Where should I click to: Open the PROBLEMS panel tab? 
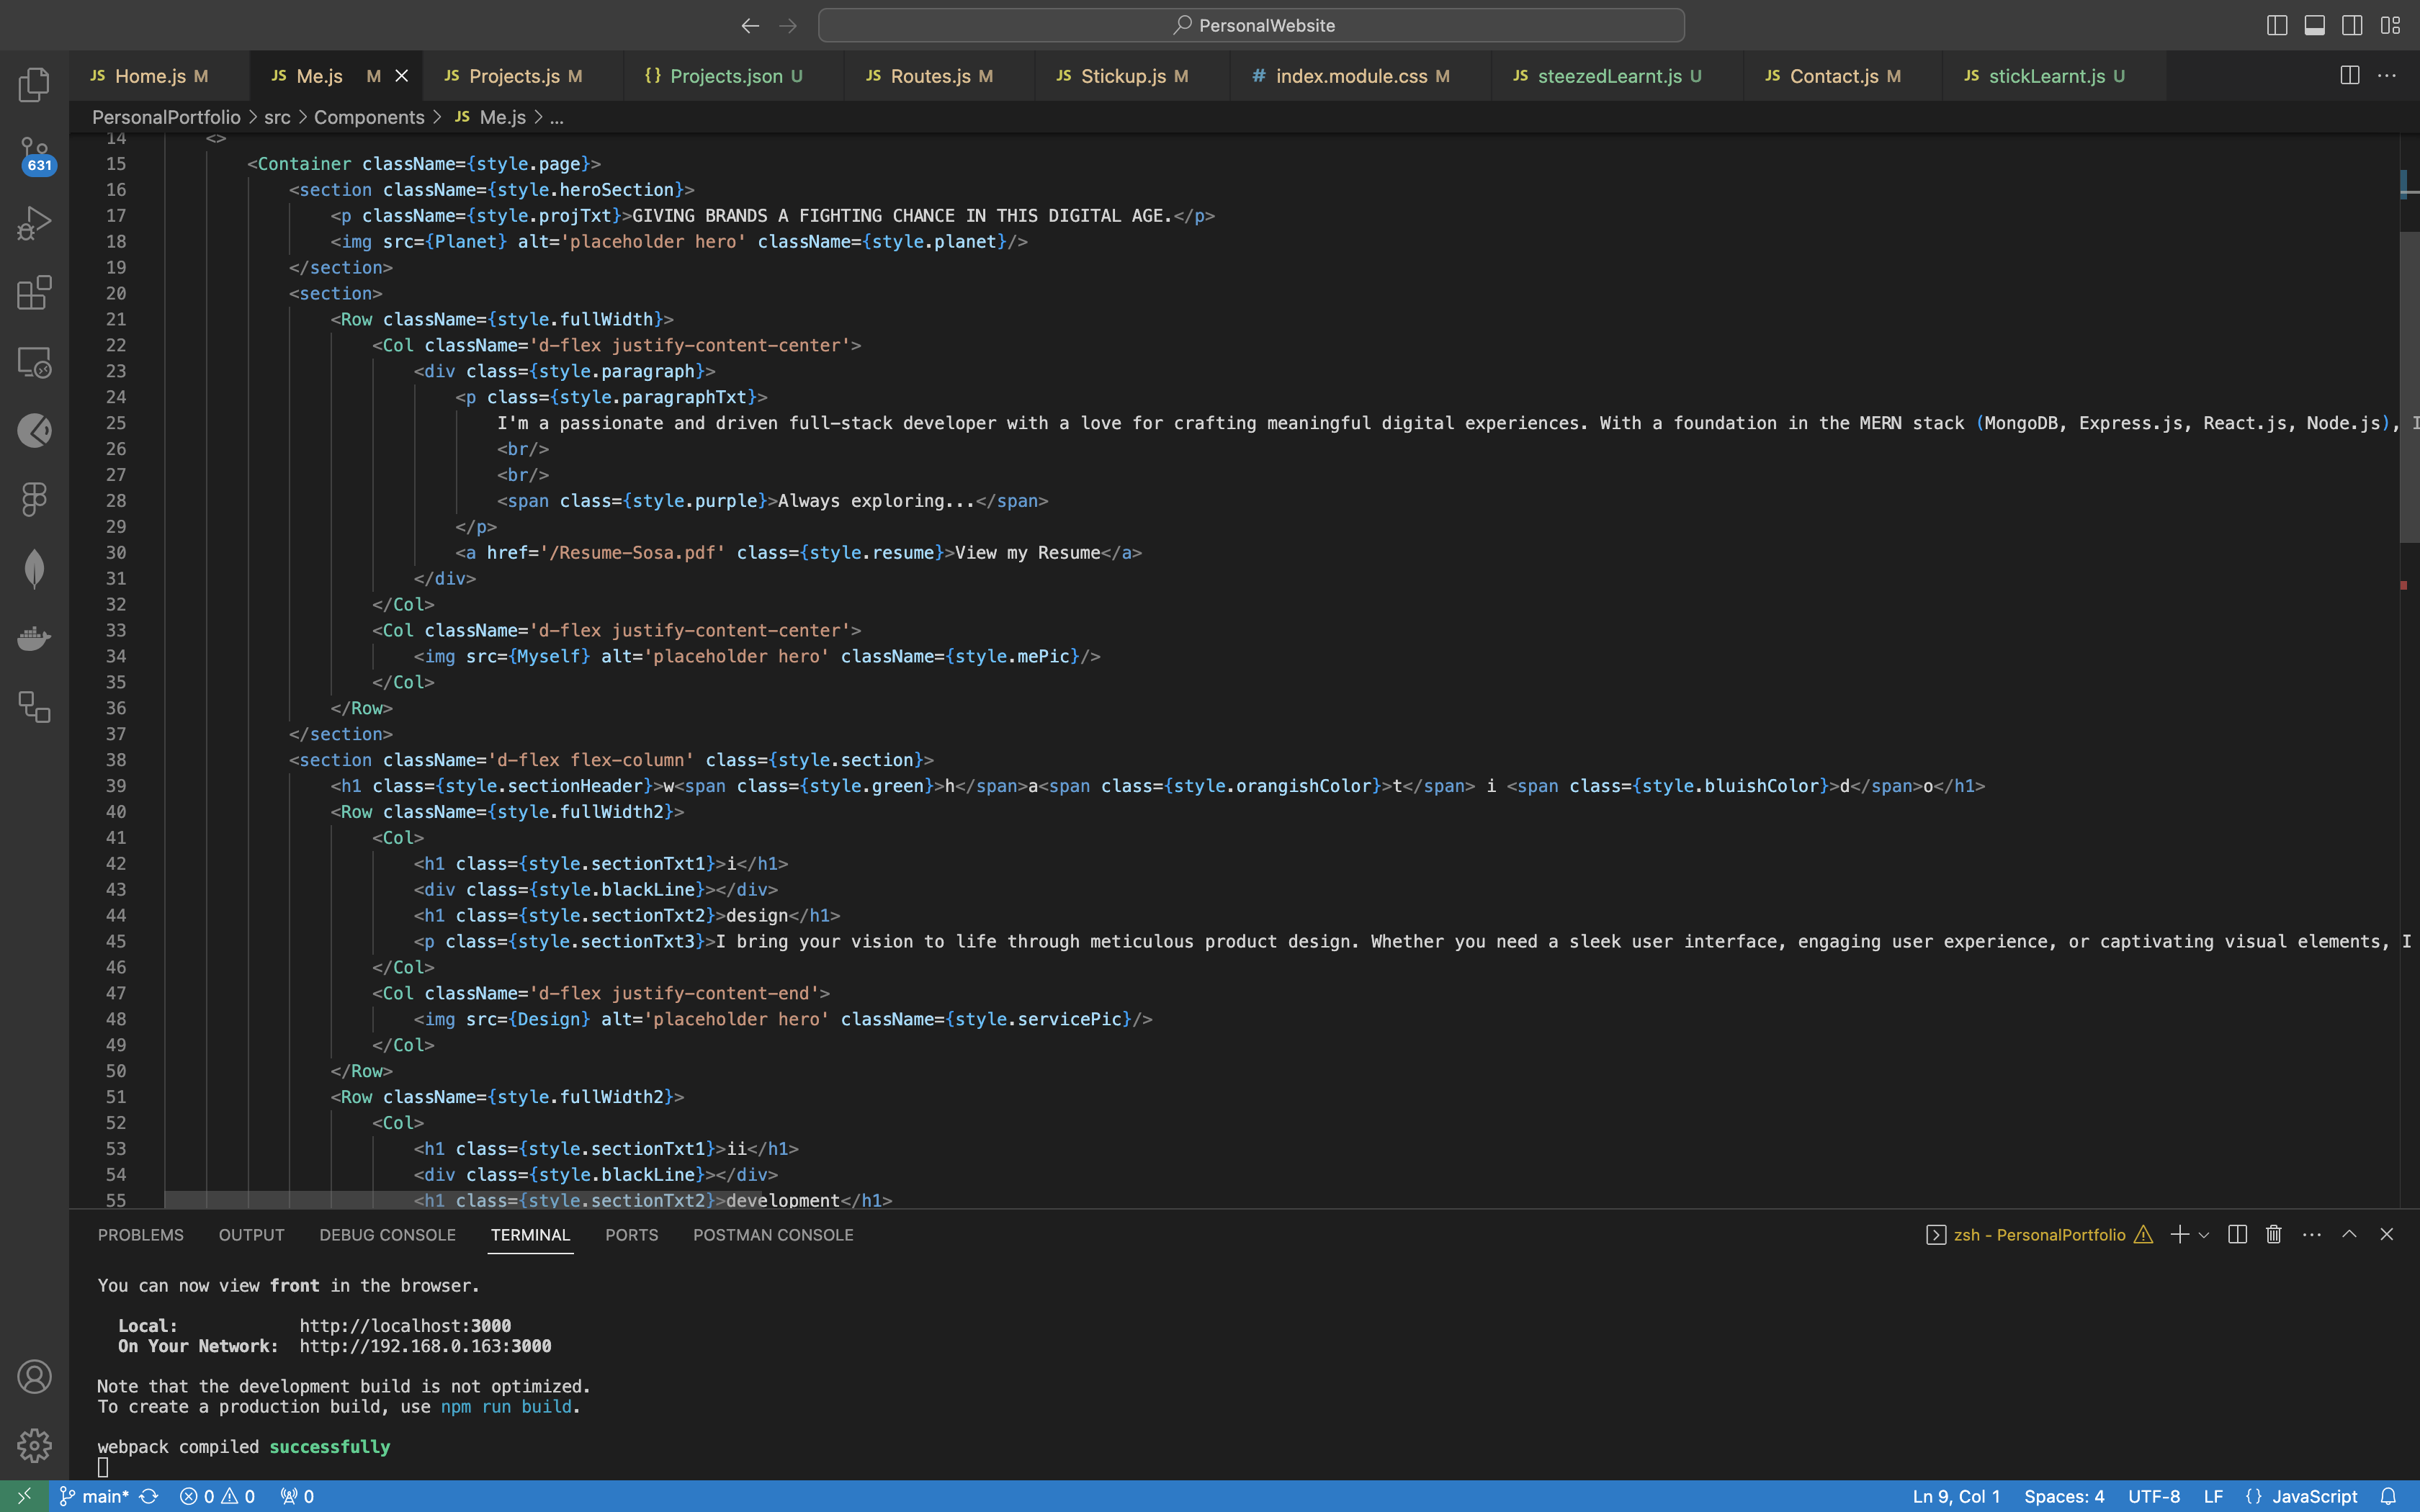(141, 1235)
